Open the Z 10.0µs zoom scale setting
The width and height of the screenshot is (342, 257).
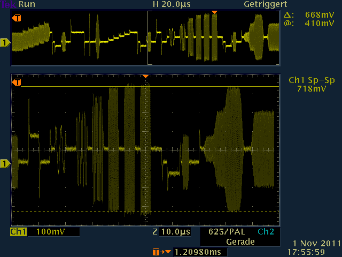pos(171,232)
